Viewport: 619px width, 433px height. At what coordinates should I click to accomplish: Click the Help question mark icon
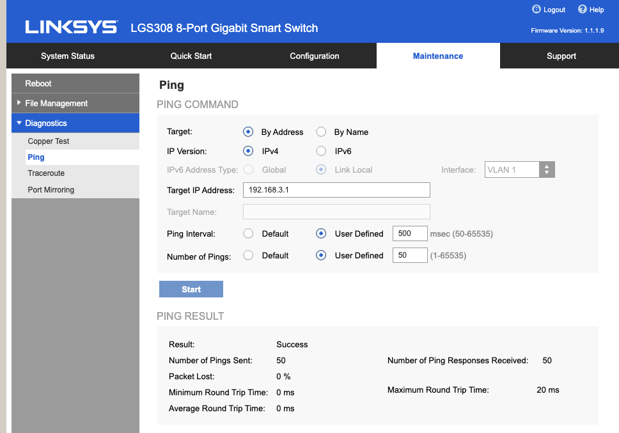coord(583,9)
